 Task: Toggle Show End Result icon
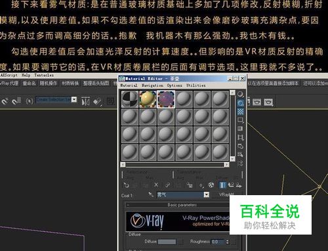222,185
